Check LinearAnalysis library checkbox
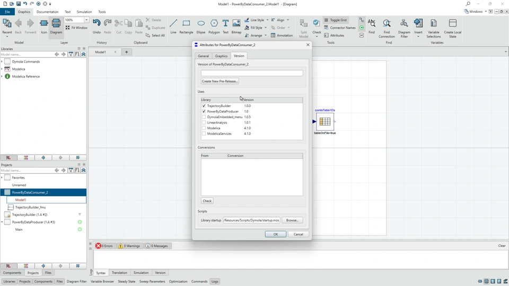This screenshot has height=286, width=509. [x=204, y=122]
